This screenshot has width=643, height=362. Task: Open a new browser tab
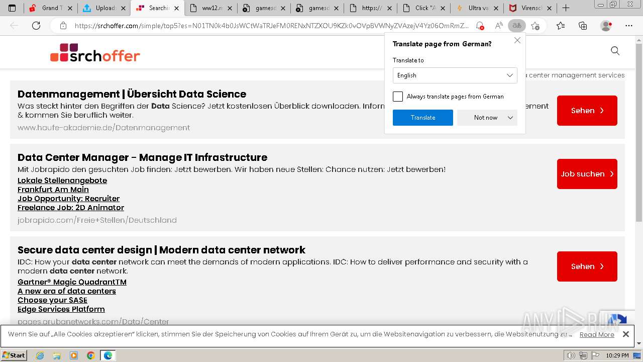click(566, 8)
